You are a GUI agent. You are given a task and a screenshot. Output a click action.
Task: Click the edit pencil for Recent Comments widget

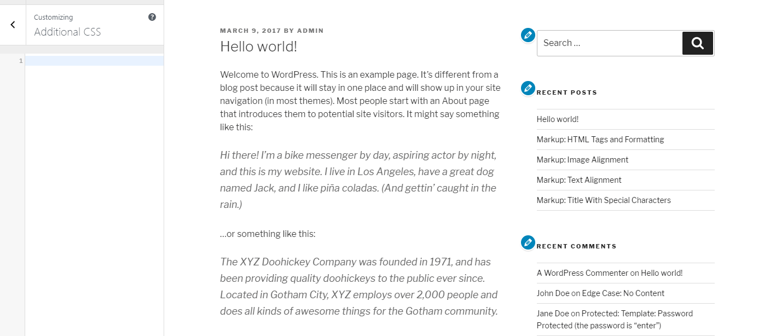click(527, 241)
